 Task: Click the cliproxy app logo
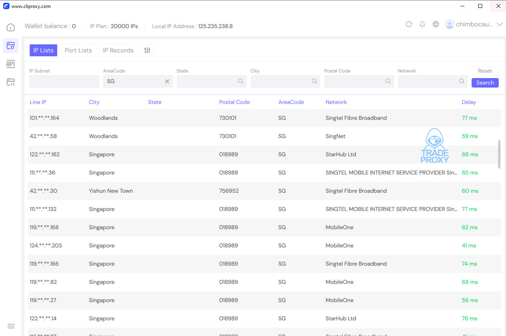coord(6,6)
